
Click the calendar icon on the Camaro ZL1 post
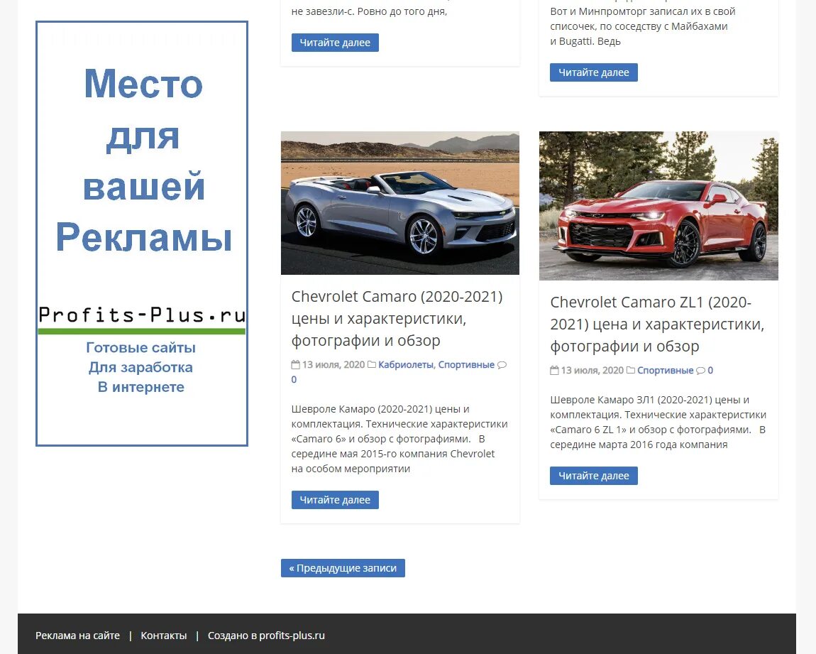[x=554, y=370]
